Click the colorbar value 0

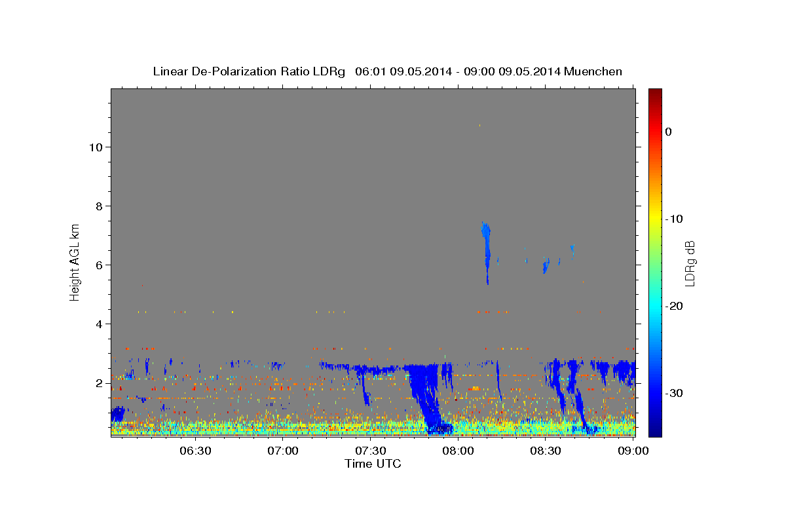click(x=668, y=132)
